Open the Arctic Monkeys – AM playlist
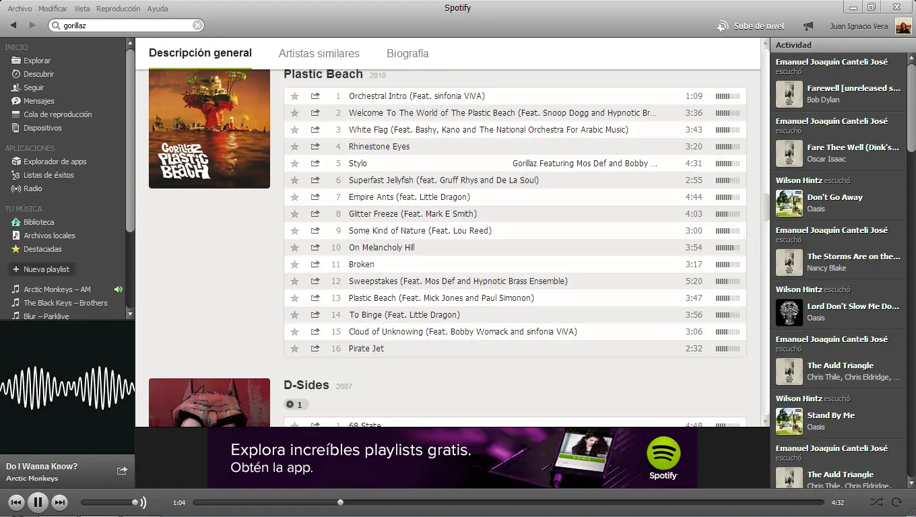This screenshot has width=916, height=517. pyautogui.click(x=57, y=289)
